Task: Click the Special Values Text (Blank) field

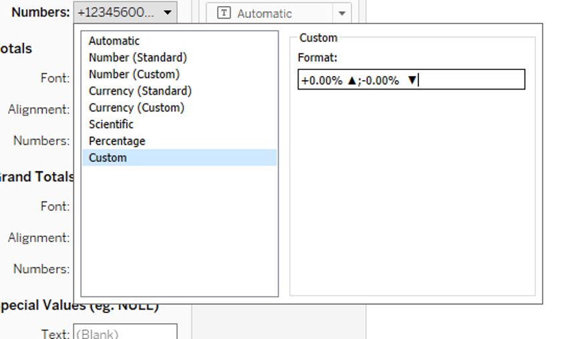Action: (x=124, y=333)
